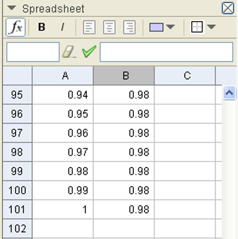The image size is (238, 239).
Task: Select row header 100
Action: click(x=17, y=190)
